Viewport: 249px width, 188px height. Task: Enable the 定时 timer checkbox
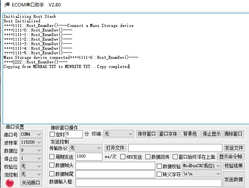coord(52,134)
